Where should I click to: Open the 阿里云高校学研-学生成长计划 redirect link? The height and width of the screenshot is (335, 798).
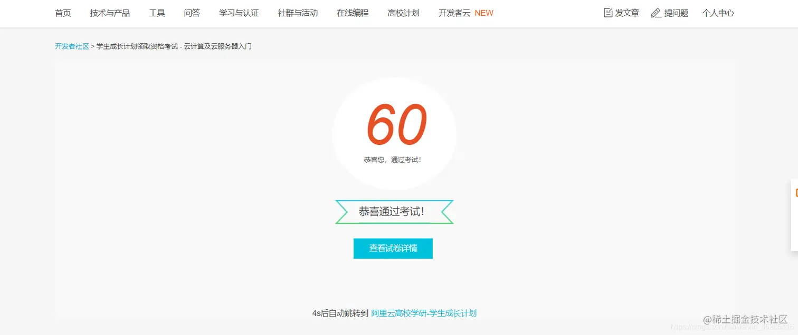point(424,312)
